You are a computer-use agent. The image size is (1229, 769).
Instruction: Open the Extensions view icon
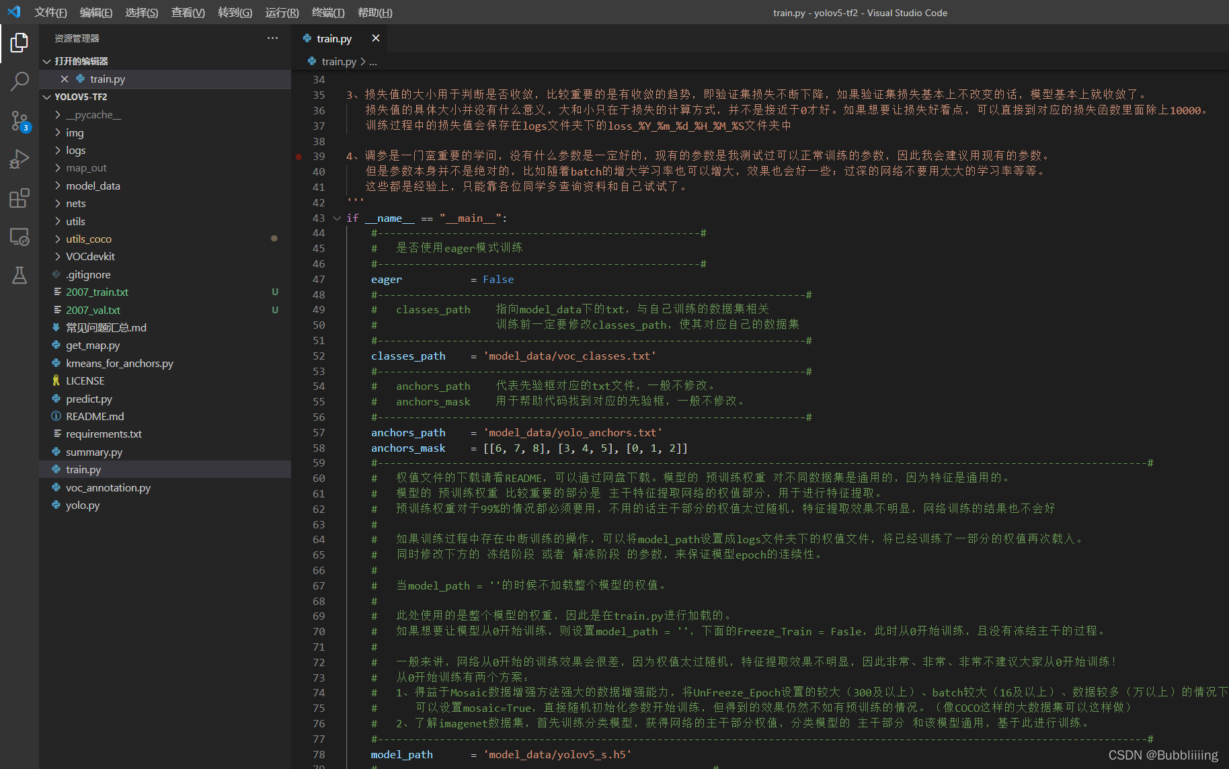tap(19, 198)
